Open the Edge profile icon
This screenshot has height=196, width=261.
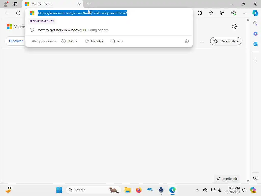coord(6,4)
